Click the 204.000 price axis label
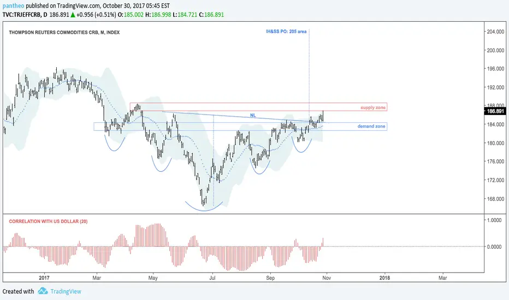The width and height of the screenshot is (509, 300). pyautogui.click(x=495, y=32)
